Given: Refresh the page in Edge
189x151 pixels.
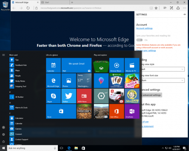Looking at the screenshot, I should (x=28, y=8).
